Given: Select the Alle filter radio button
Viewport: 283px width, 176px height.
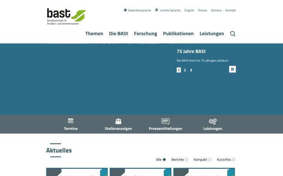Looking at the screenshot, I should tap(164, 160).
